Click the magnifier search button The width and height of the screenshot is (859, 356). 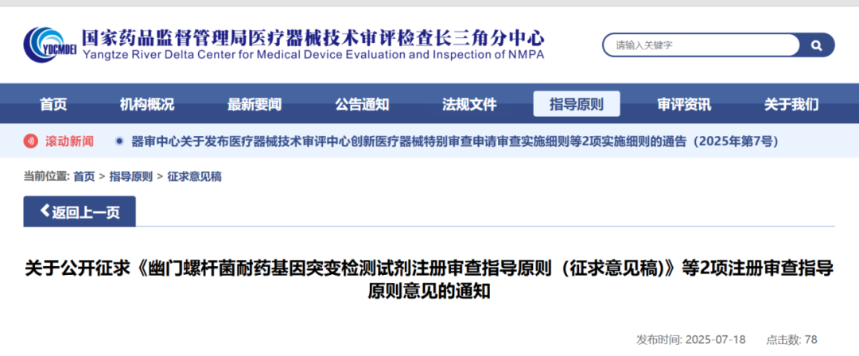[x=816, y=45]
